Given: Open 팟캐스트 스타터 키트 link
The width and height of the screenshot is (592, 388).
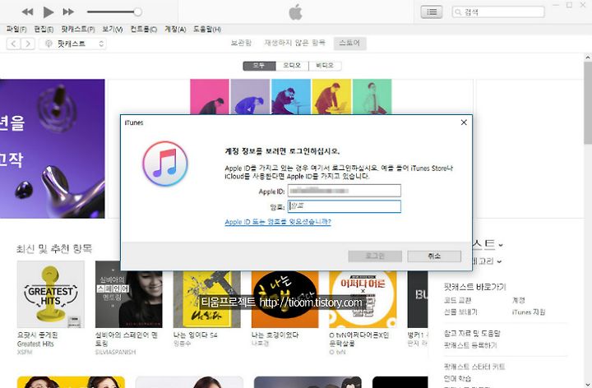Looking at the screenshot, I should click(474, 367).
